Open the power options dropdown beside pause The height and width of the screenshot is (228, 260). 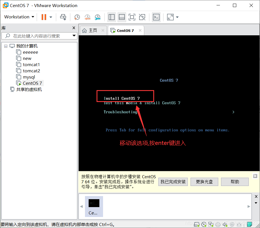click(x=51, y=17)
